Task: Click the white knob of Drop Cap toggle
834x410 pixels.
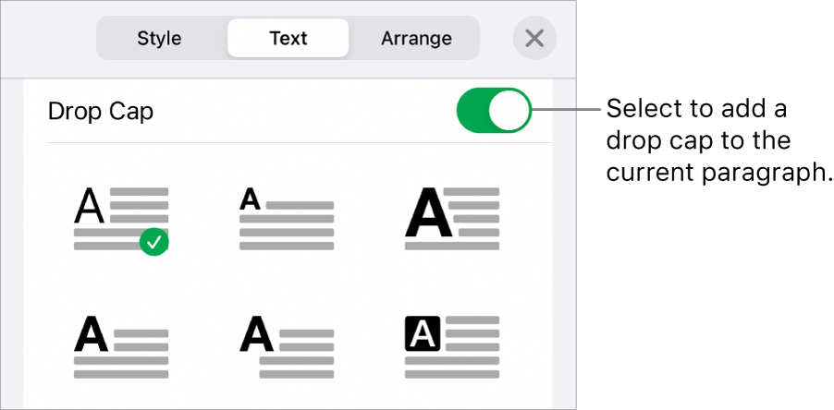Action: 510,113
